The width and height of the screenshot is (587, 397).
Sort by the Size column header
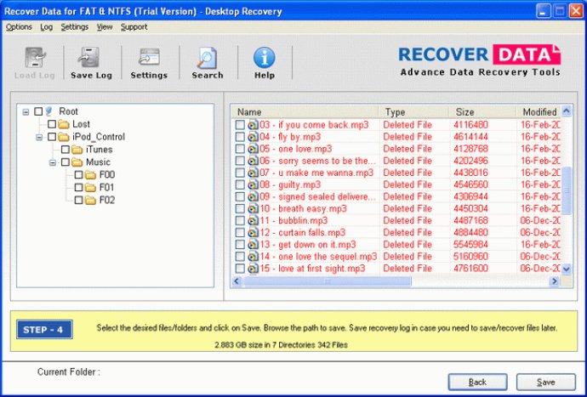[482, 112]
